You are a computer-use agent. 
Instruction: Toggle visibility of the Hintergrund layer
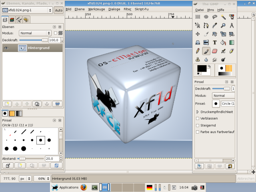(x=6, y=48)
